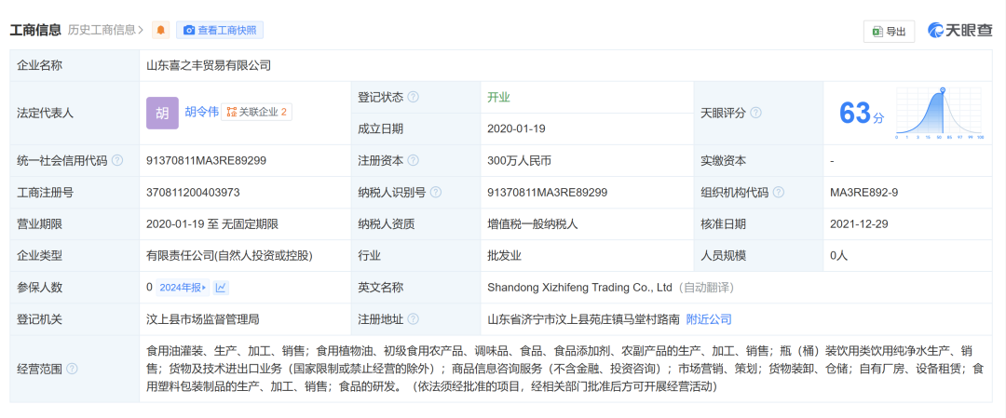The image size is (1006, 418).
Task: Select address 山东省济宁市汶上县苑庄镇马堂村路南
Action: [582, 319]
